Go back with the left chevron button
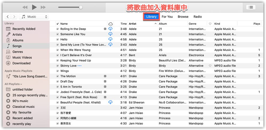 [x=8, y=17]
